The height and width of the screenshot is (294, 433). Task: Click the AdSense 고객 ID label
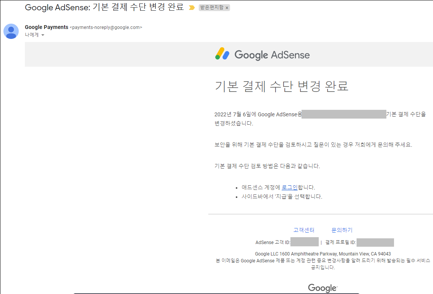point(273,242)
